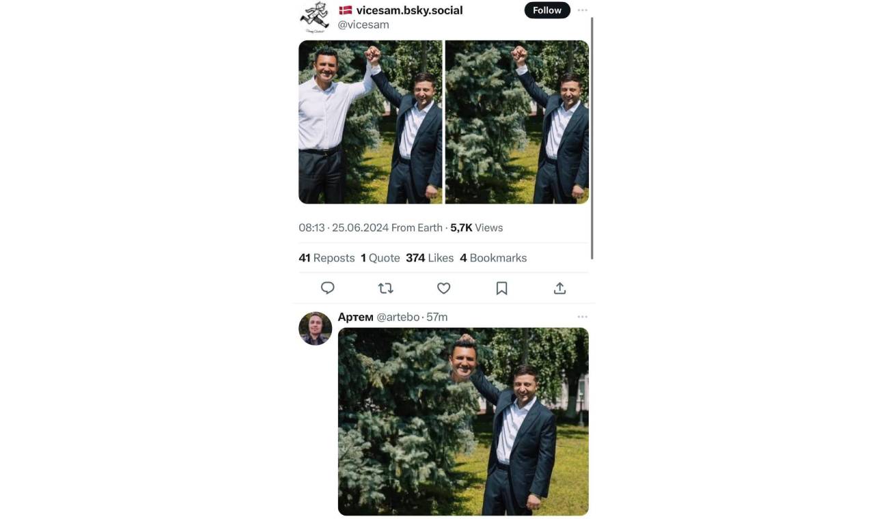This screenshot has width=888, height=519.
Task: Click the vertical scrollbar of the post
Action: pos(592,137)
